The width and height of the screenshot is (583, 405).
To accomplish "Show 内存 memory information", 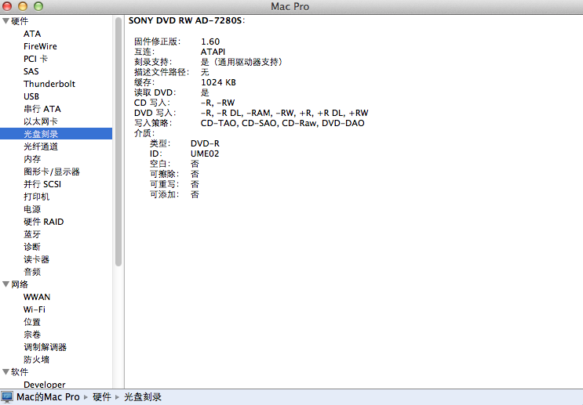I will 32,159.
